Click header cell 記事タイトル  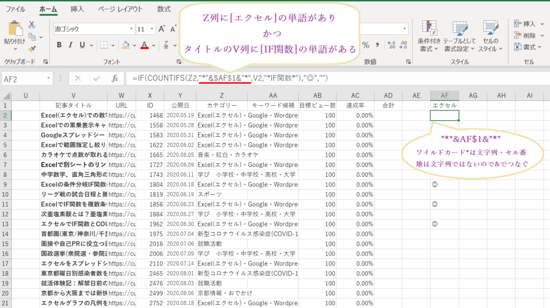coord(73,105)
